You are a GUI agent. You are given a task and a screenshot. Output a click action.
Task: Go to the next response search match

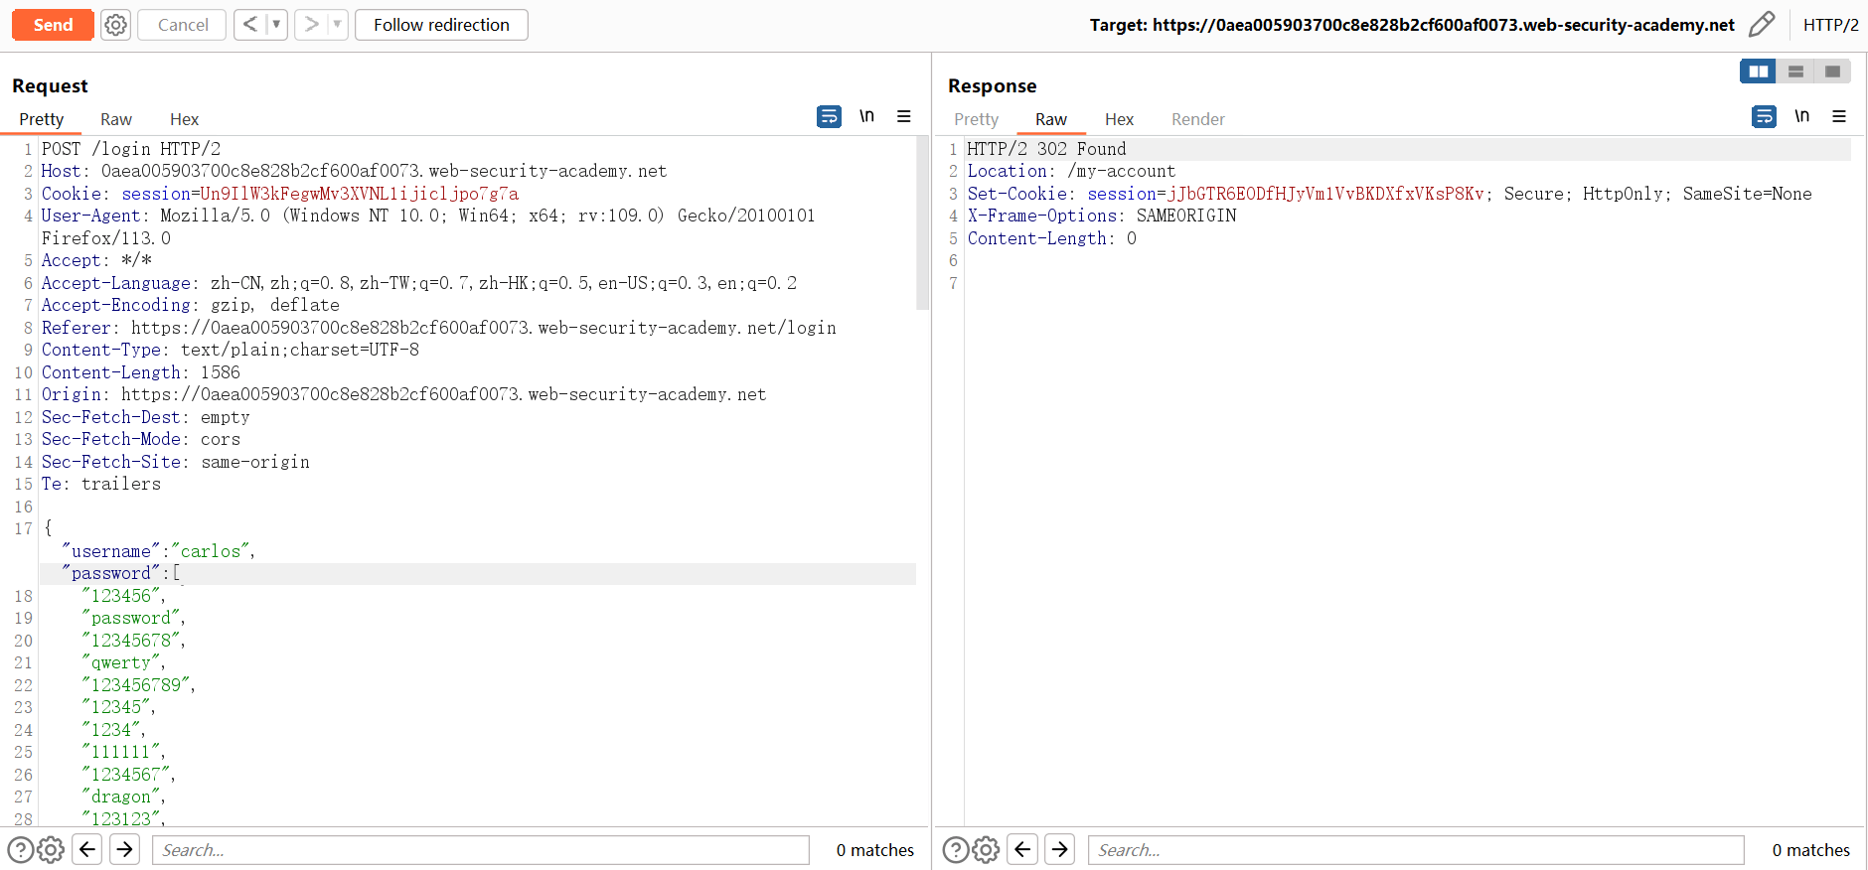1059,850
